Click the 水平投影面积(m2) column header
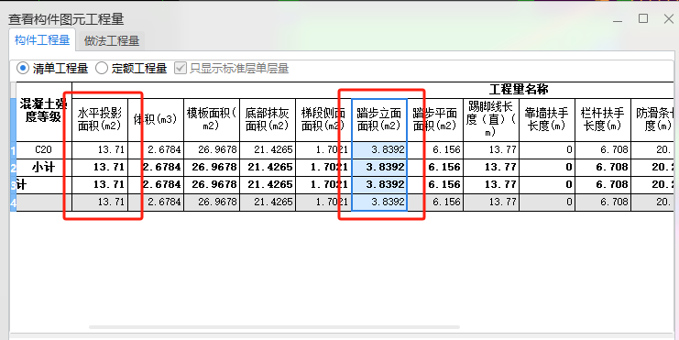The width and height of the screenshot is (679, 340). point(100,119)
